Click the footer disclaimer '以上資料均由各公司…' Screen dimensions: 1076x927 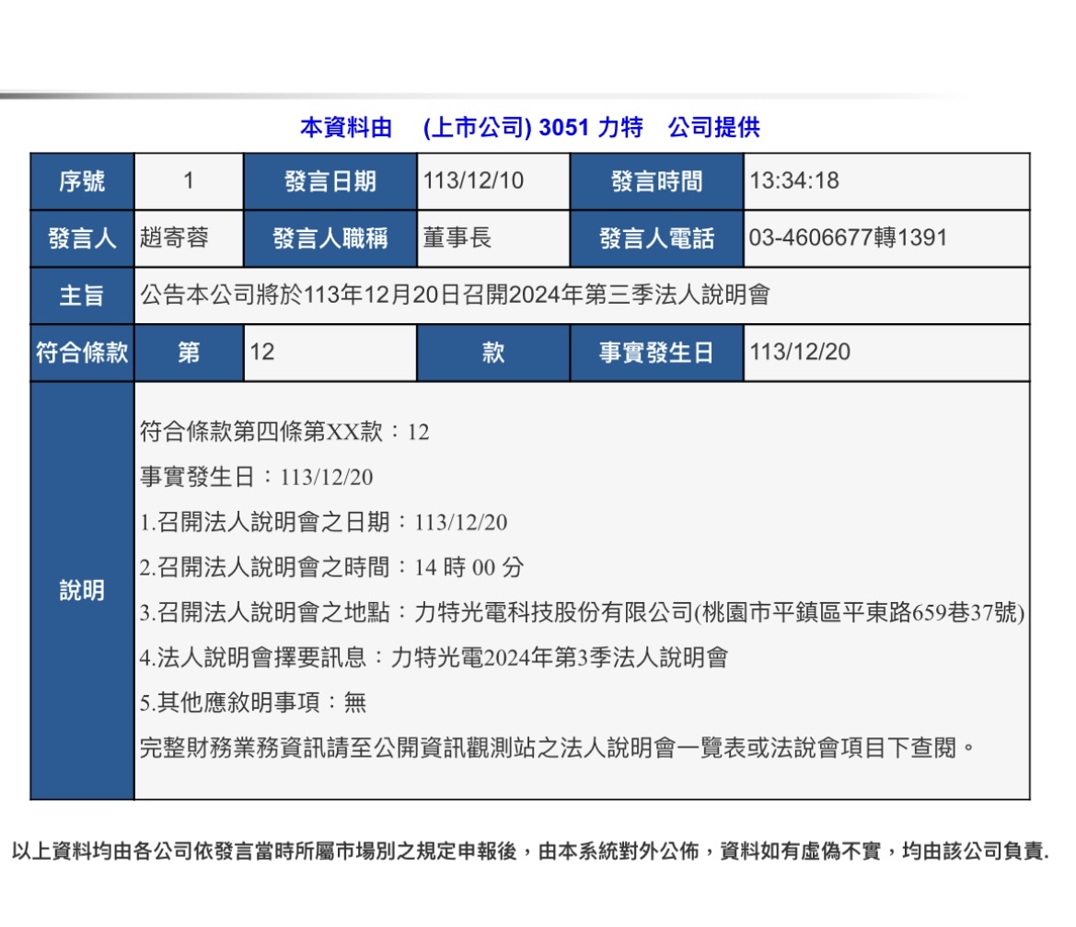(x=530, y=852)
